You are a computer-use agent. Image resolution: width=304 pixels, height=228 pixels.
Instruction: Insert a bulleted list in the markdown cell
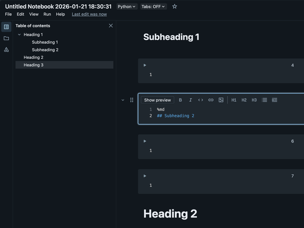click(264, 100)
